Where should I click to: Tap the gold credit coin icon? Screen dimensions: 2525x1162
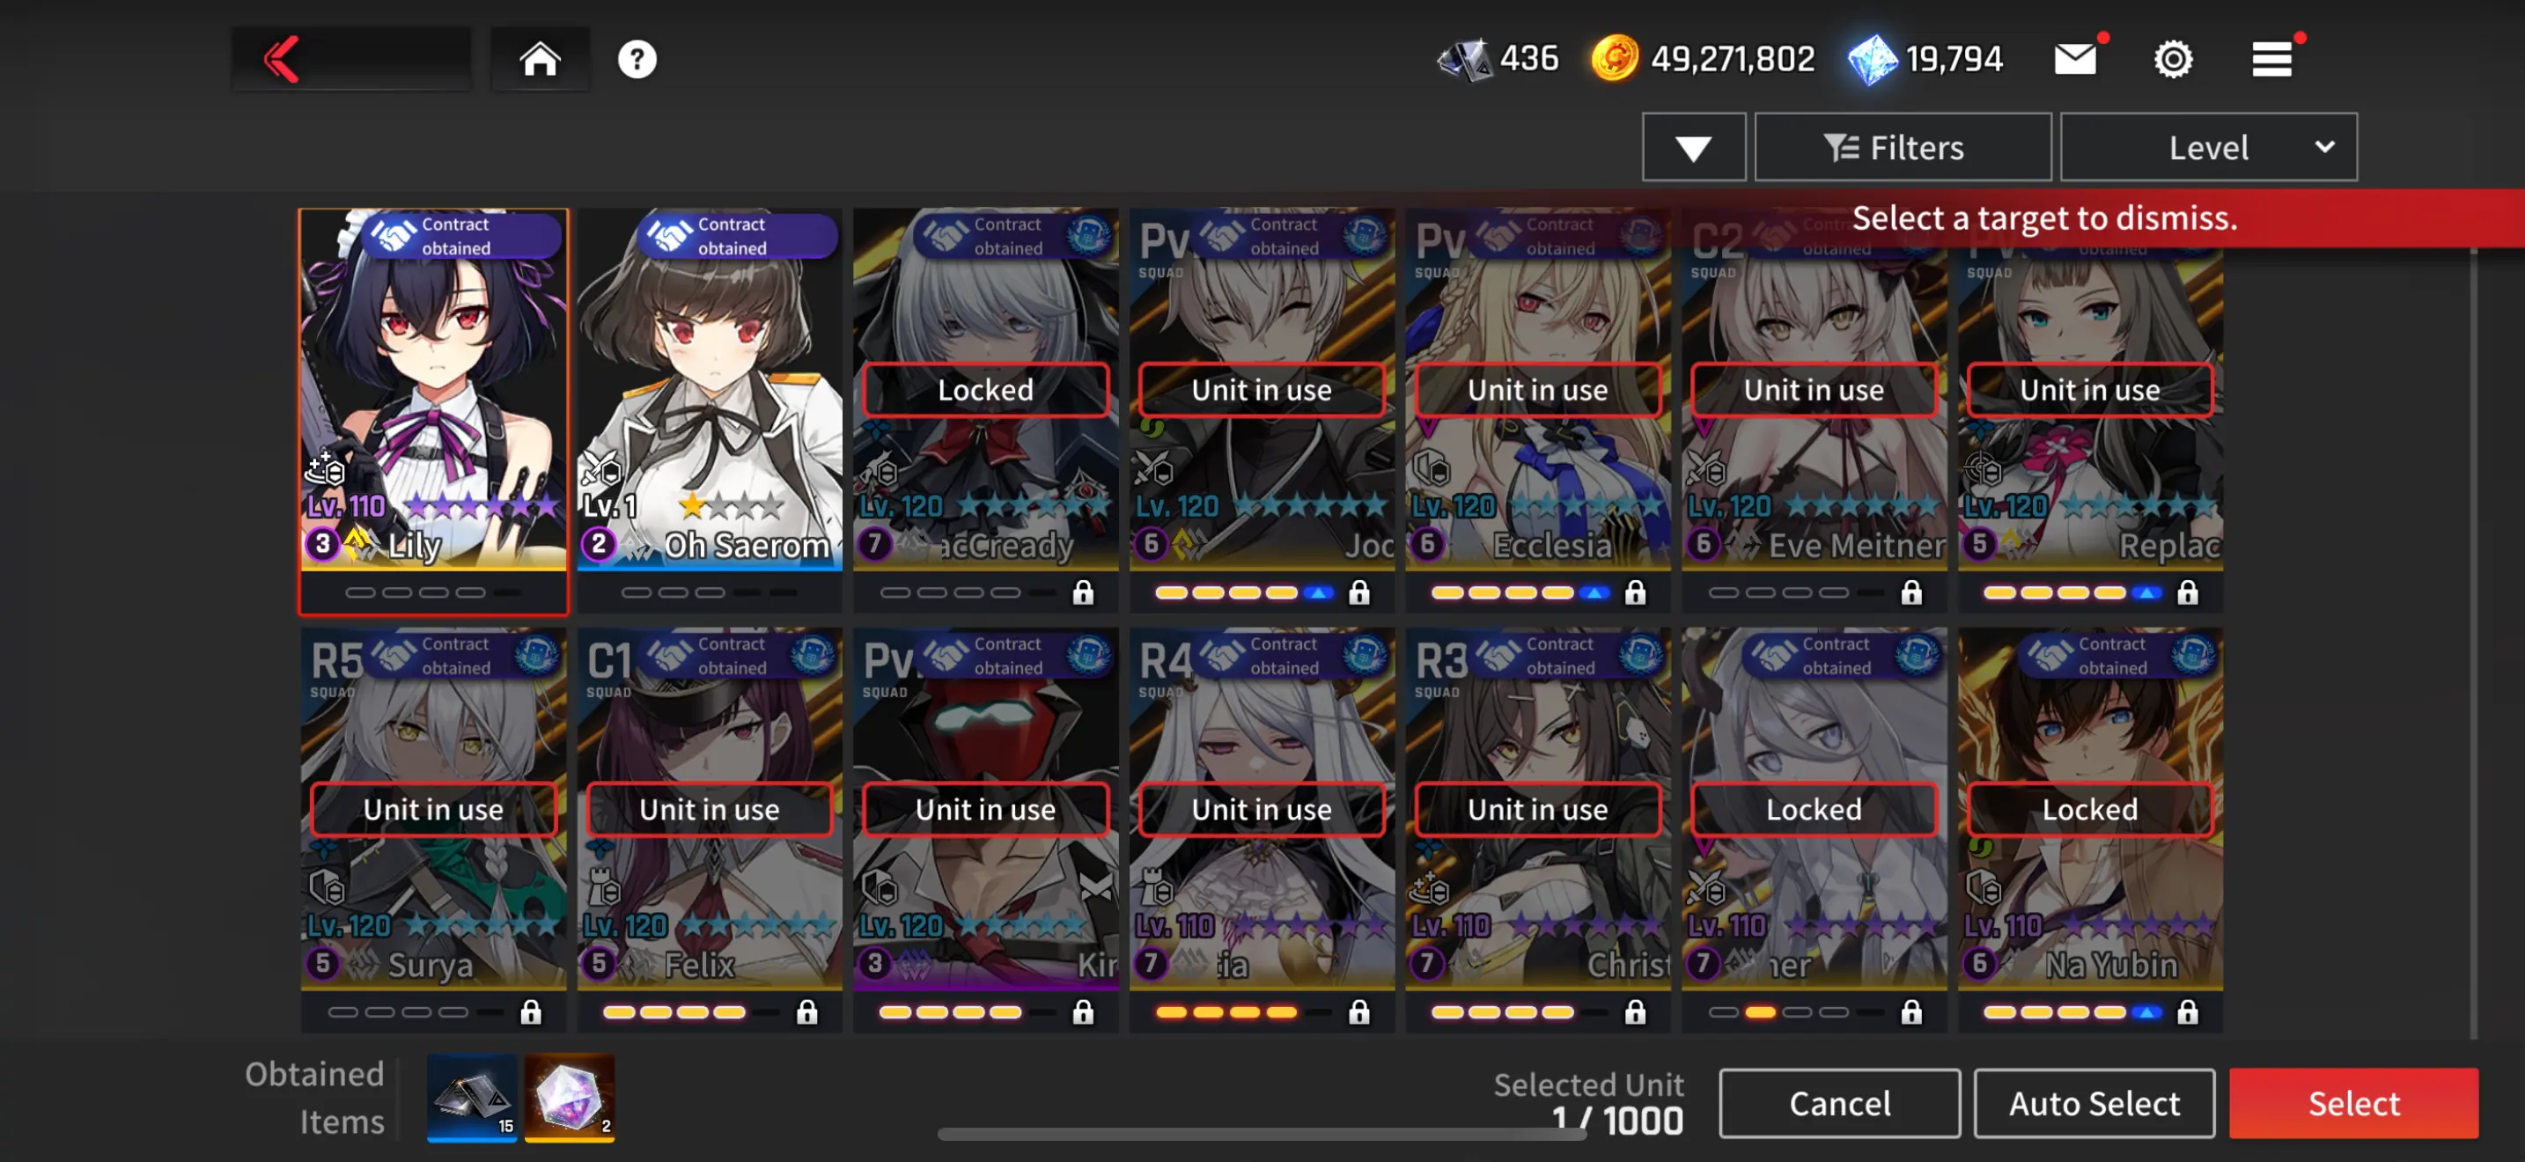coord(1615,59)
